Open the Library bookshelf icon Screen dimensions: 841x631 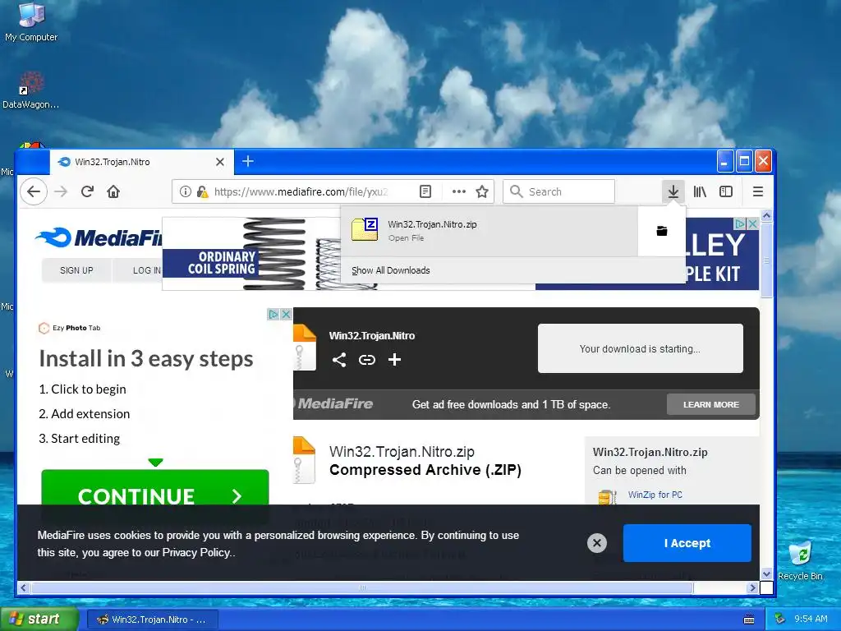(x=700, y=191)
